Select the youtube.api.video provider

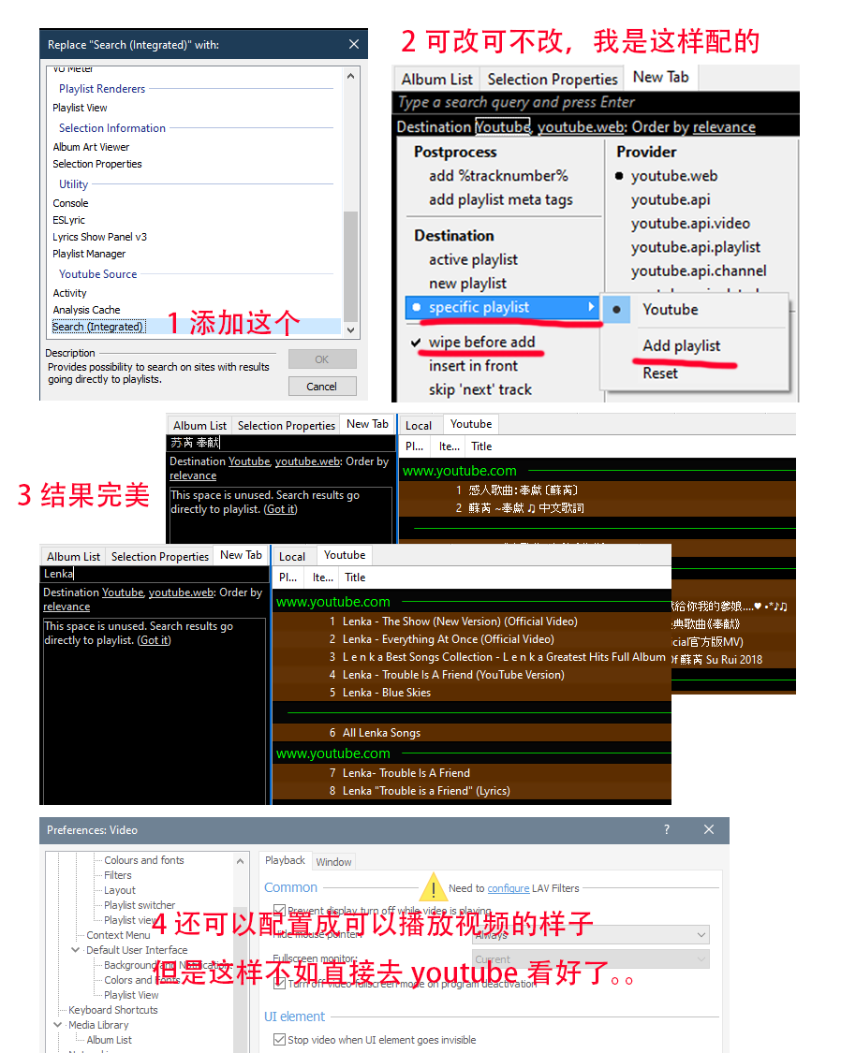click(690, 223)
